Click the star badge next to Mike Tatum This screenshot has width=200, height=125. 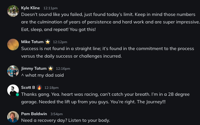pos(48,42)
